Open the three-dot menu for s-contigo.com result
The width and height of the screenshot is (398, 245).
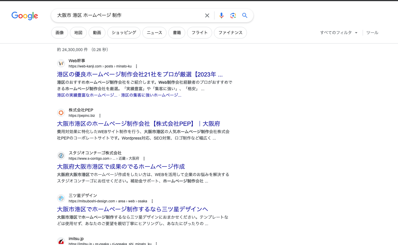(x=144, y=159)
